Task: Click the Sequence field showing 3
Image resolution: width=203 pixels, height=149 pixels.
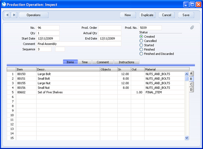Action: pyautogui.click(x=44, y=49)
